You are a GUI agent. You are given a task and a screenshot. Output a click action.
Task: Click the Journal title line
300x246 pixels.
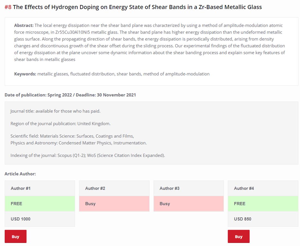coord(56,111)
